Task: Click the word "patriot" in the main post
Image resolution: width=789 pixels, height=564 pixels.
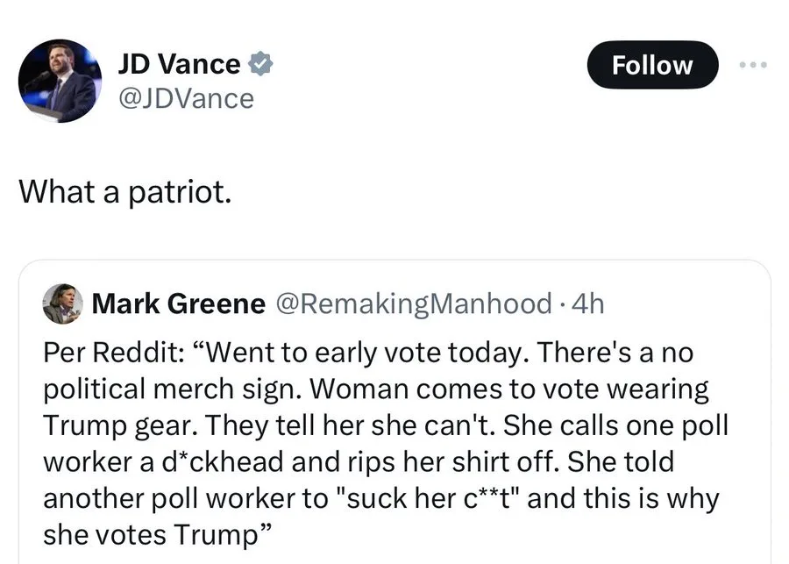Action: [x=180, y=193]
